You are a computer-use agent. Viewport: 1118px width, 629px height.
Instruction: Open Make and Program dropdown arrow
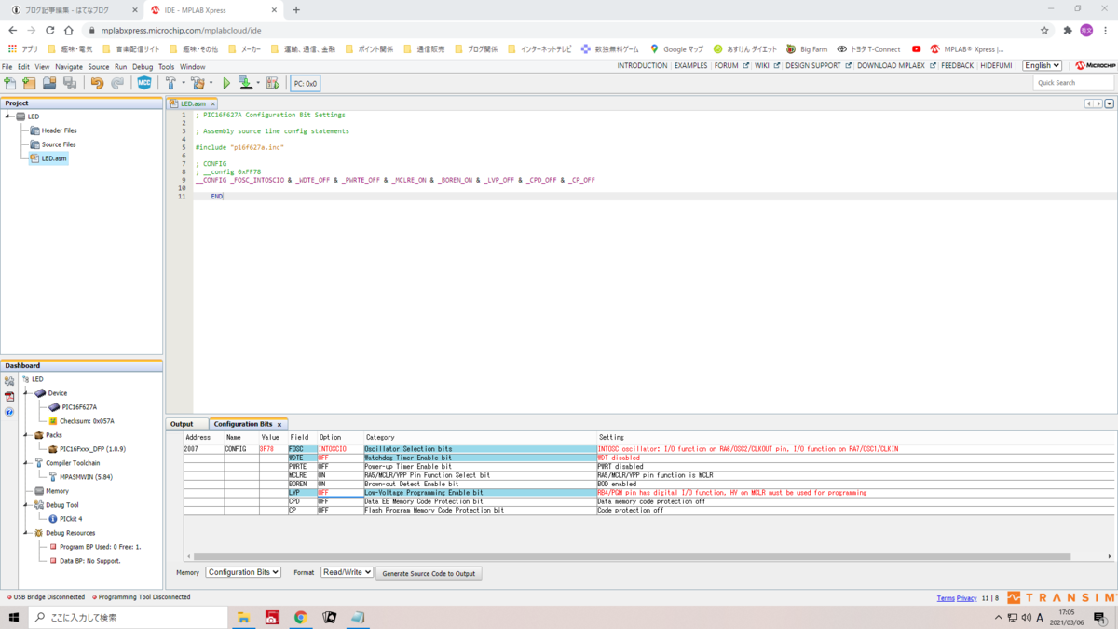(x=258, y=83)
